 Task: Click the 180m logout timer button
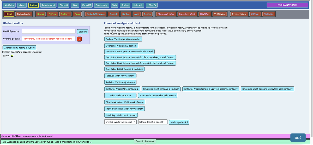152,5
